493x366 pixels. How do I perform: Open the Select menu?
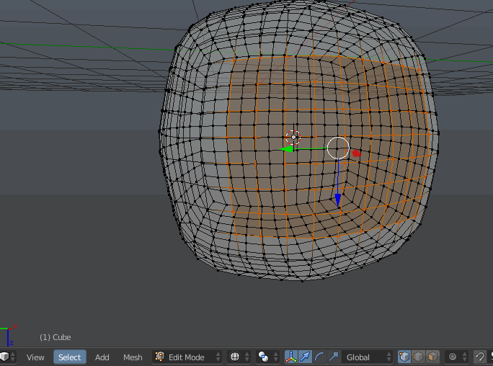69,357
